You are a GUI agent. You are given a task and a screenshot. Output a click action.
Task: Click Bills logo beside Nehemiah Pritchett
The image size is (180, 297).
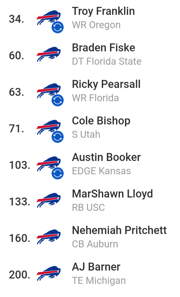(49, 237)
